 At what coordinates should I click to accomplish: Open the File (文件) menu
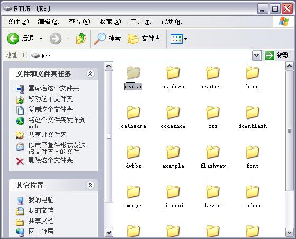[18, 22]
